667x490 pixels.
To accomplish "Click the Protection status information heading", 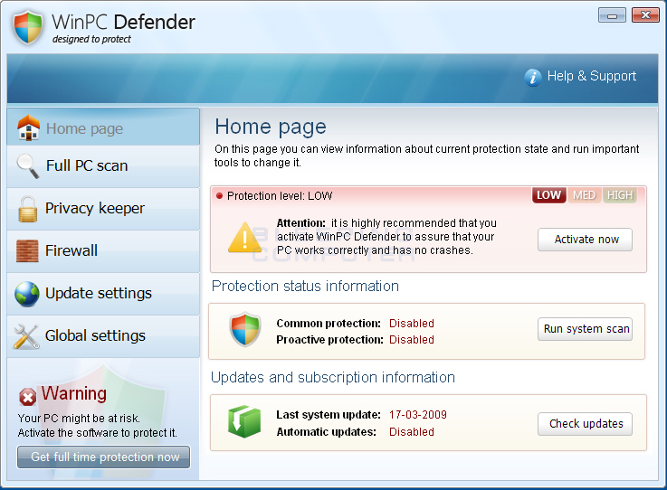I will click(305, 286).
